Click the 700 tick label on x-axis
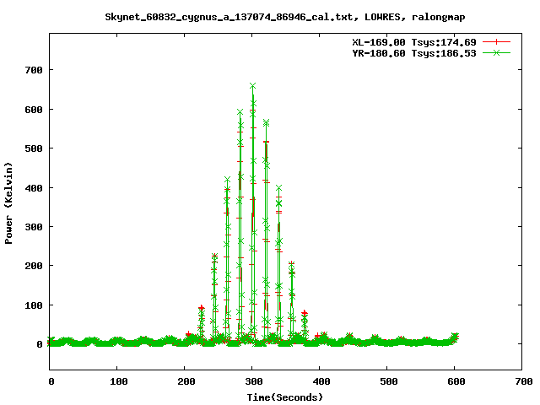This screenshot has width=540, height=405. (524, 381)
